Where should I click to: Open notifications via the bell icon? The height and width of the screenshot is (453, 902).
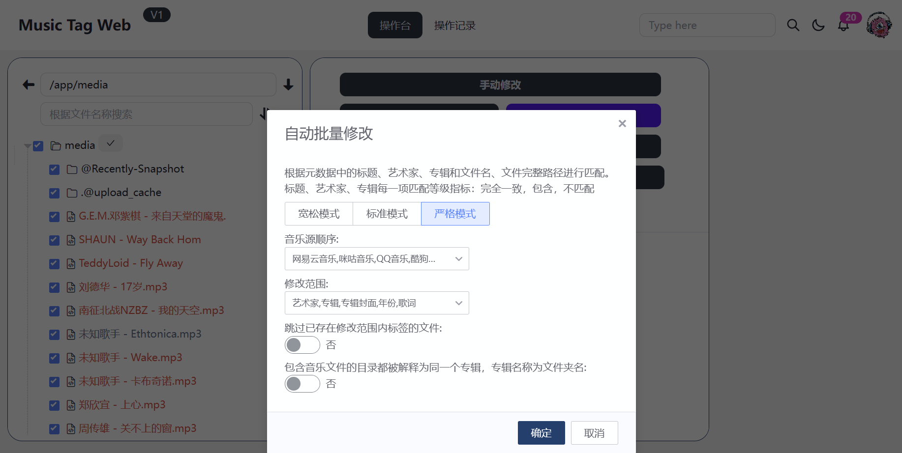843,26
